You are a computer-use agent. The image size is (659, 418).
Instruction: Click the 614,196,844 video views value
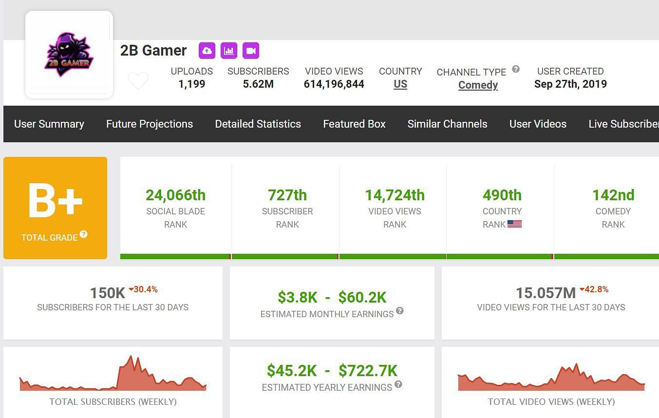[334, 84]
